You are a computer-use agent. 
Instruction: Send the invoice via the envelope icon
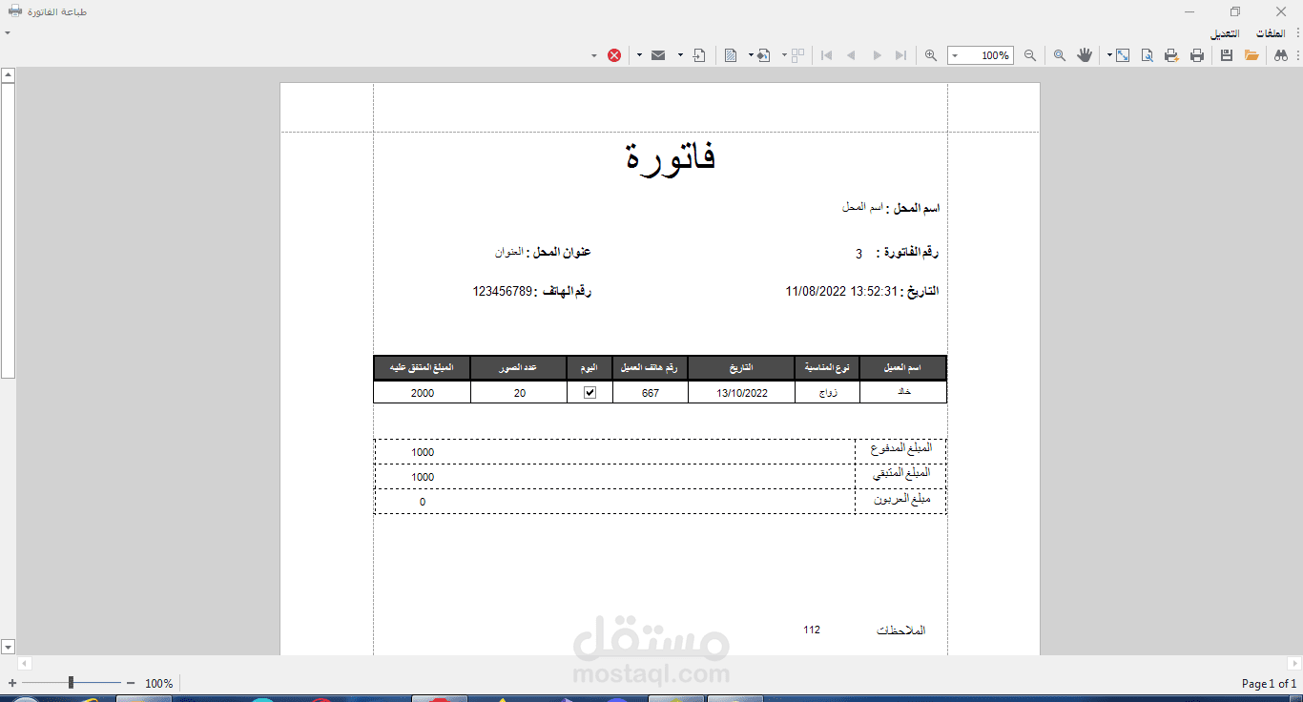658,55
